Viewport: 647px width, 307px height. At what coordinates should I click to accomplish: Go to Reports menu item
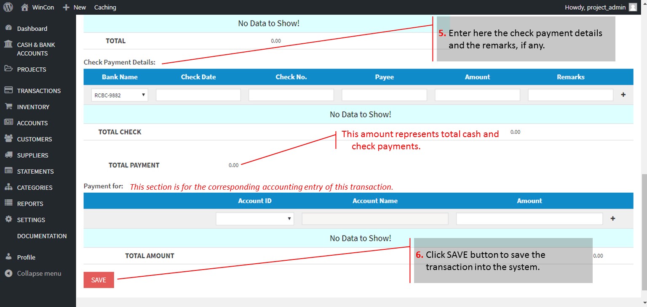[x=30, y=204]
